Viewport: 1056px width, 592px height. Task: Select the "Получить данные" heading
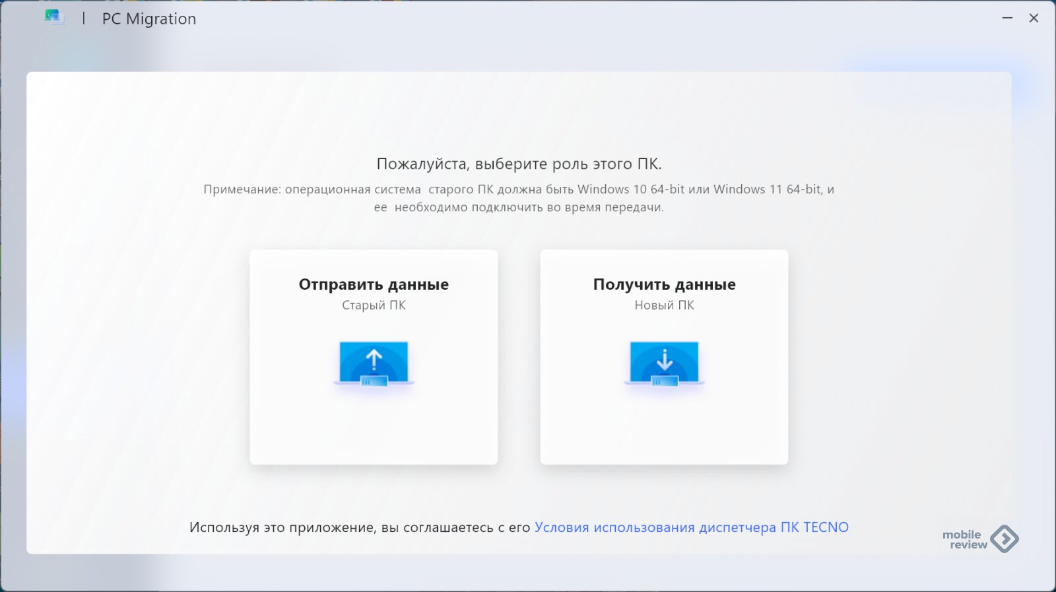pyautogui.click(x=664, y=284)
